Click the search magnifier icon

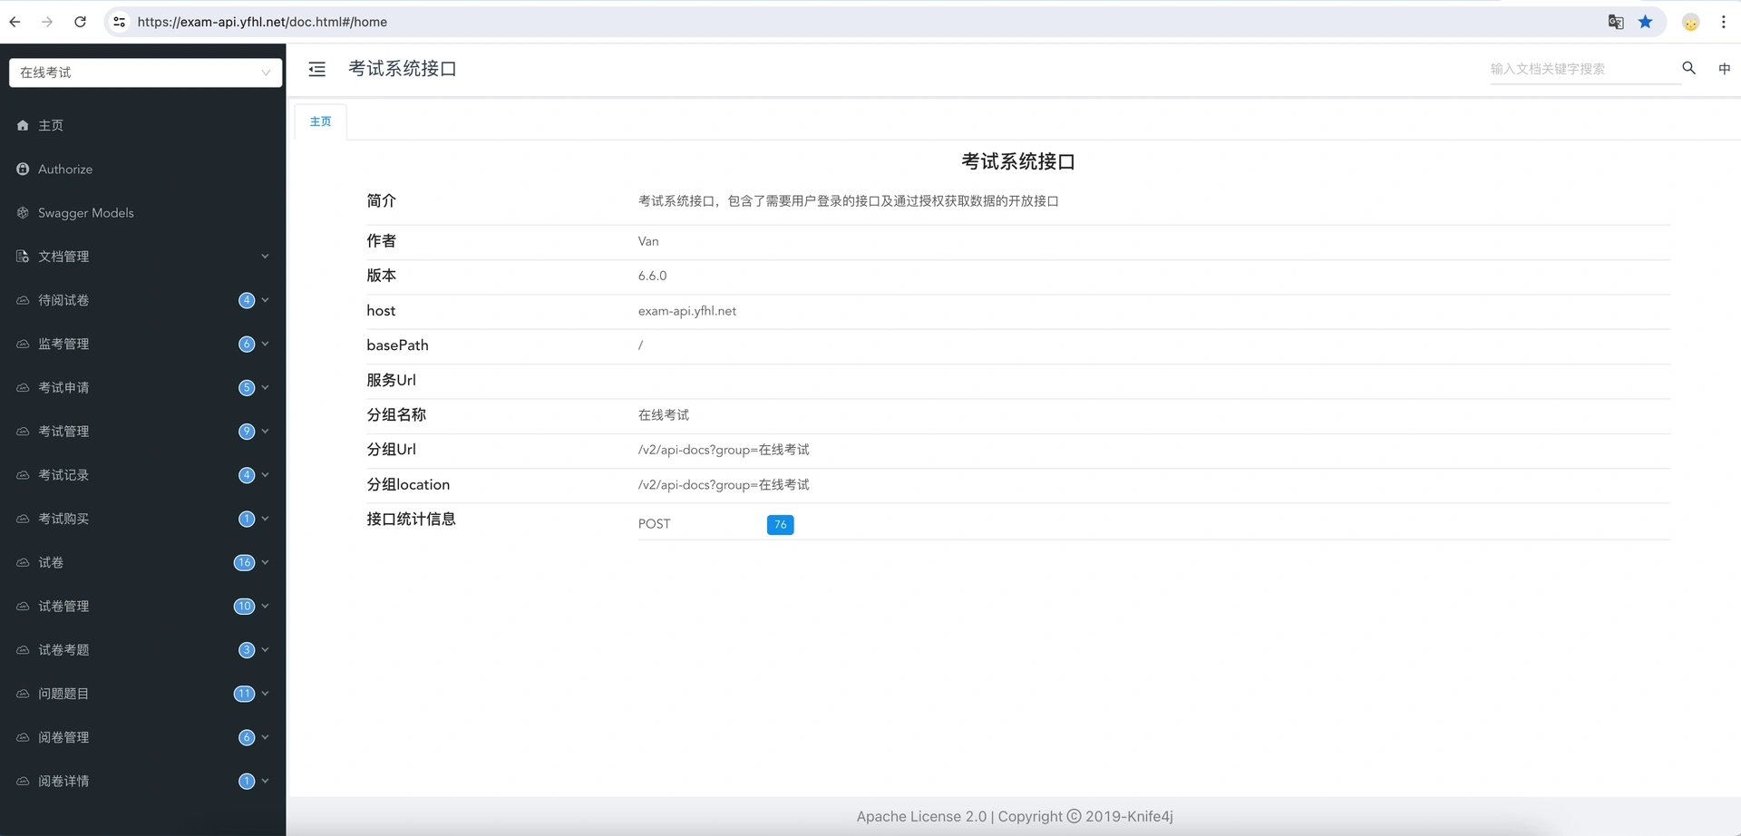click(x=1688, y=68)
